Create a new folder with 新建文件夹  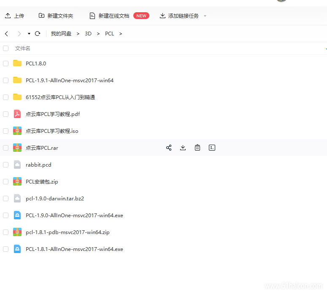pos(56,16)
